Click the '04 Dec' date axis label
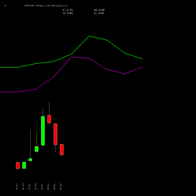Image resolution: width=196 pixels, height=196 pixels. (61, 186)
